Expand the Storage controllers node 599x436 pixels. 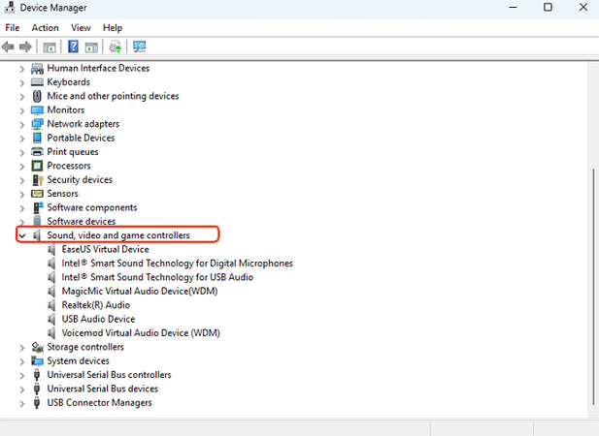22,348
